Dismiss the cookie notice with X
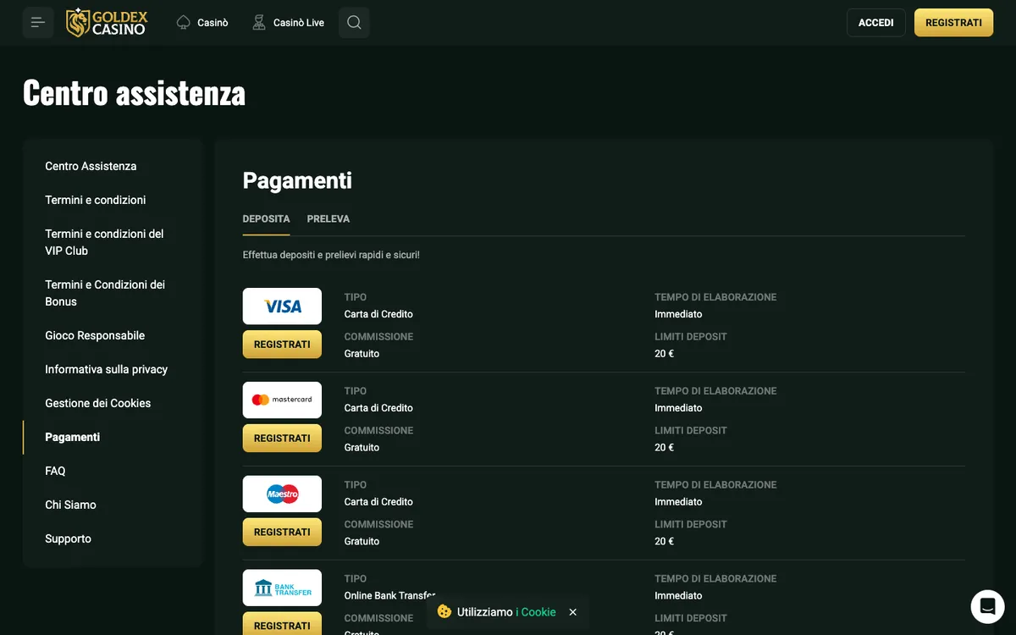The image size is (1016, 635). coord(573,612)
